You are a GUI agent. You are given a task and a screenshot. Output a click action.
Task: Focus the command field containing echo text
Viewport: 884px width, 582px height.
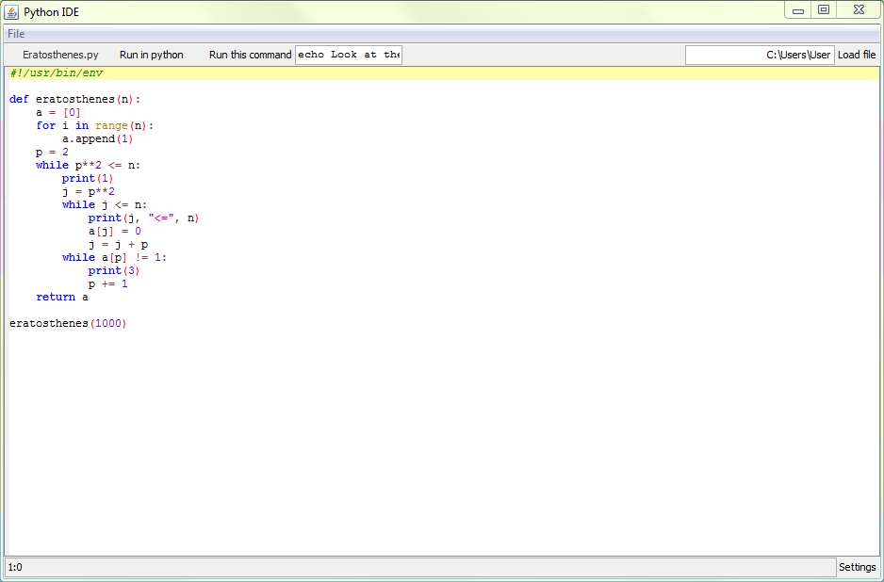pyautogui.click(x=349, y=55)
